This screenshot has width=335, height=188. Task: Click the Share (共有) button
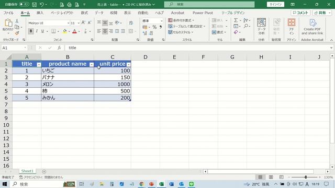point(322,13)
